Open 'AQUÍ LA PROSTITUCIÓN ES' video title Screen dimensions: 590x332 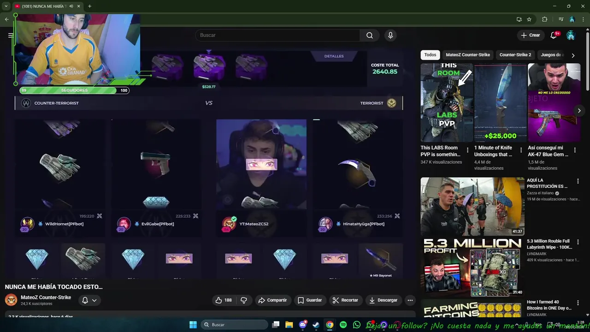point(547,183)
